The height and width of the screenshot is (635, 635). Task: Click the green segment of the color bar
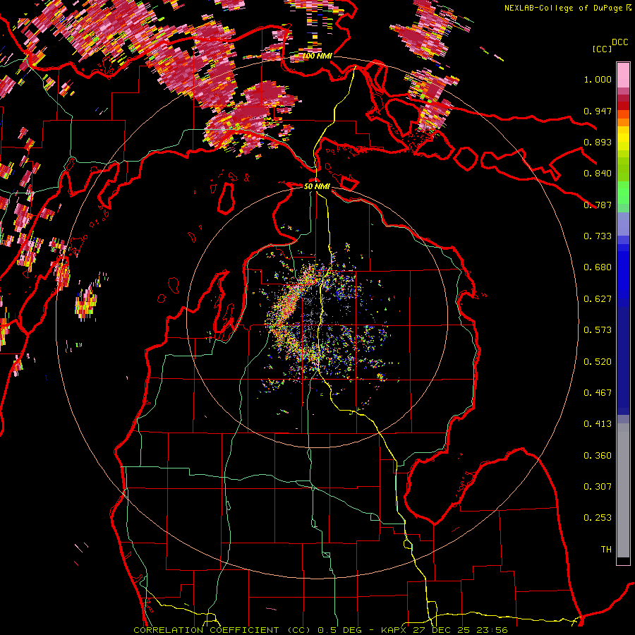(623, 193)
